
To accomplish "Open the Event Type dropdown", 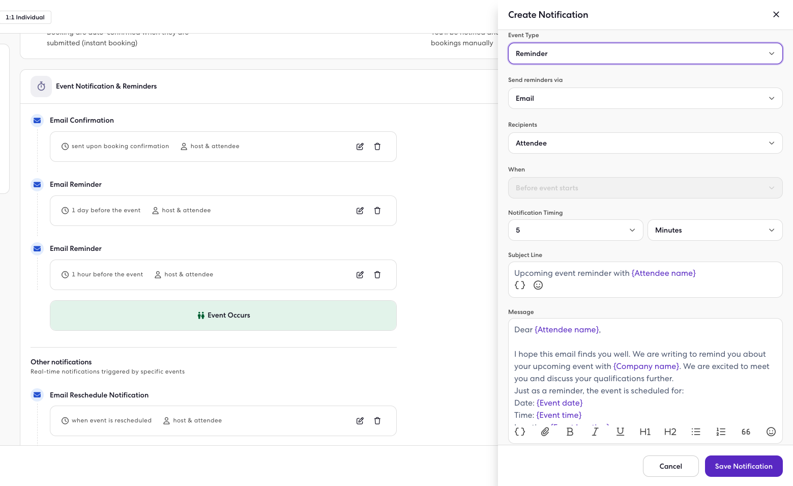I will click(645, 53).
